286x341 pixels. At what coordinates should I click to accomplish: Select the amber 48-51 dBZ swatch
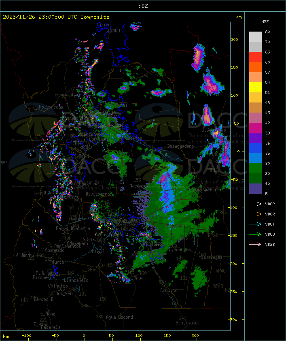click(255, 98)
